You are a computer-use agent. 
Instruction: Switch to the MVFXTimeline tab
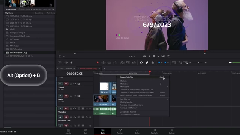(x=66, y=68)
